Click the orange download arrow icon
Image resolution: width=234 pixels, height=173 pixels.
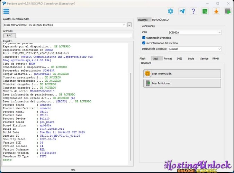[216, 11]
